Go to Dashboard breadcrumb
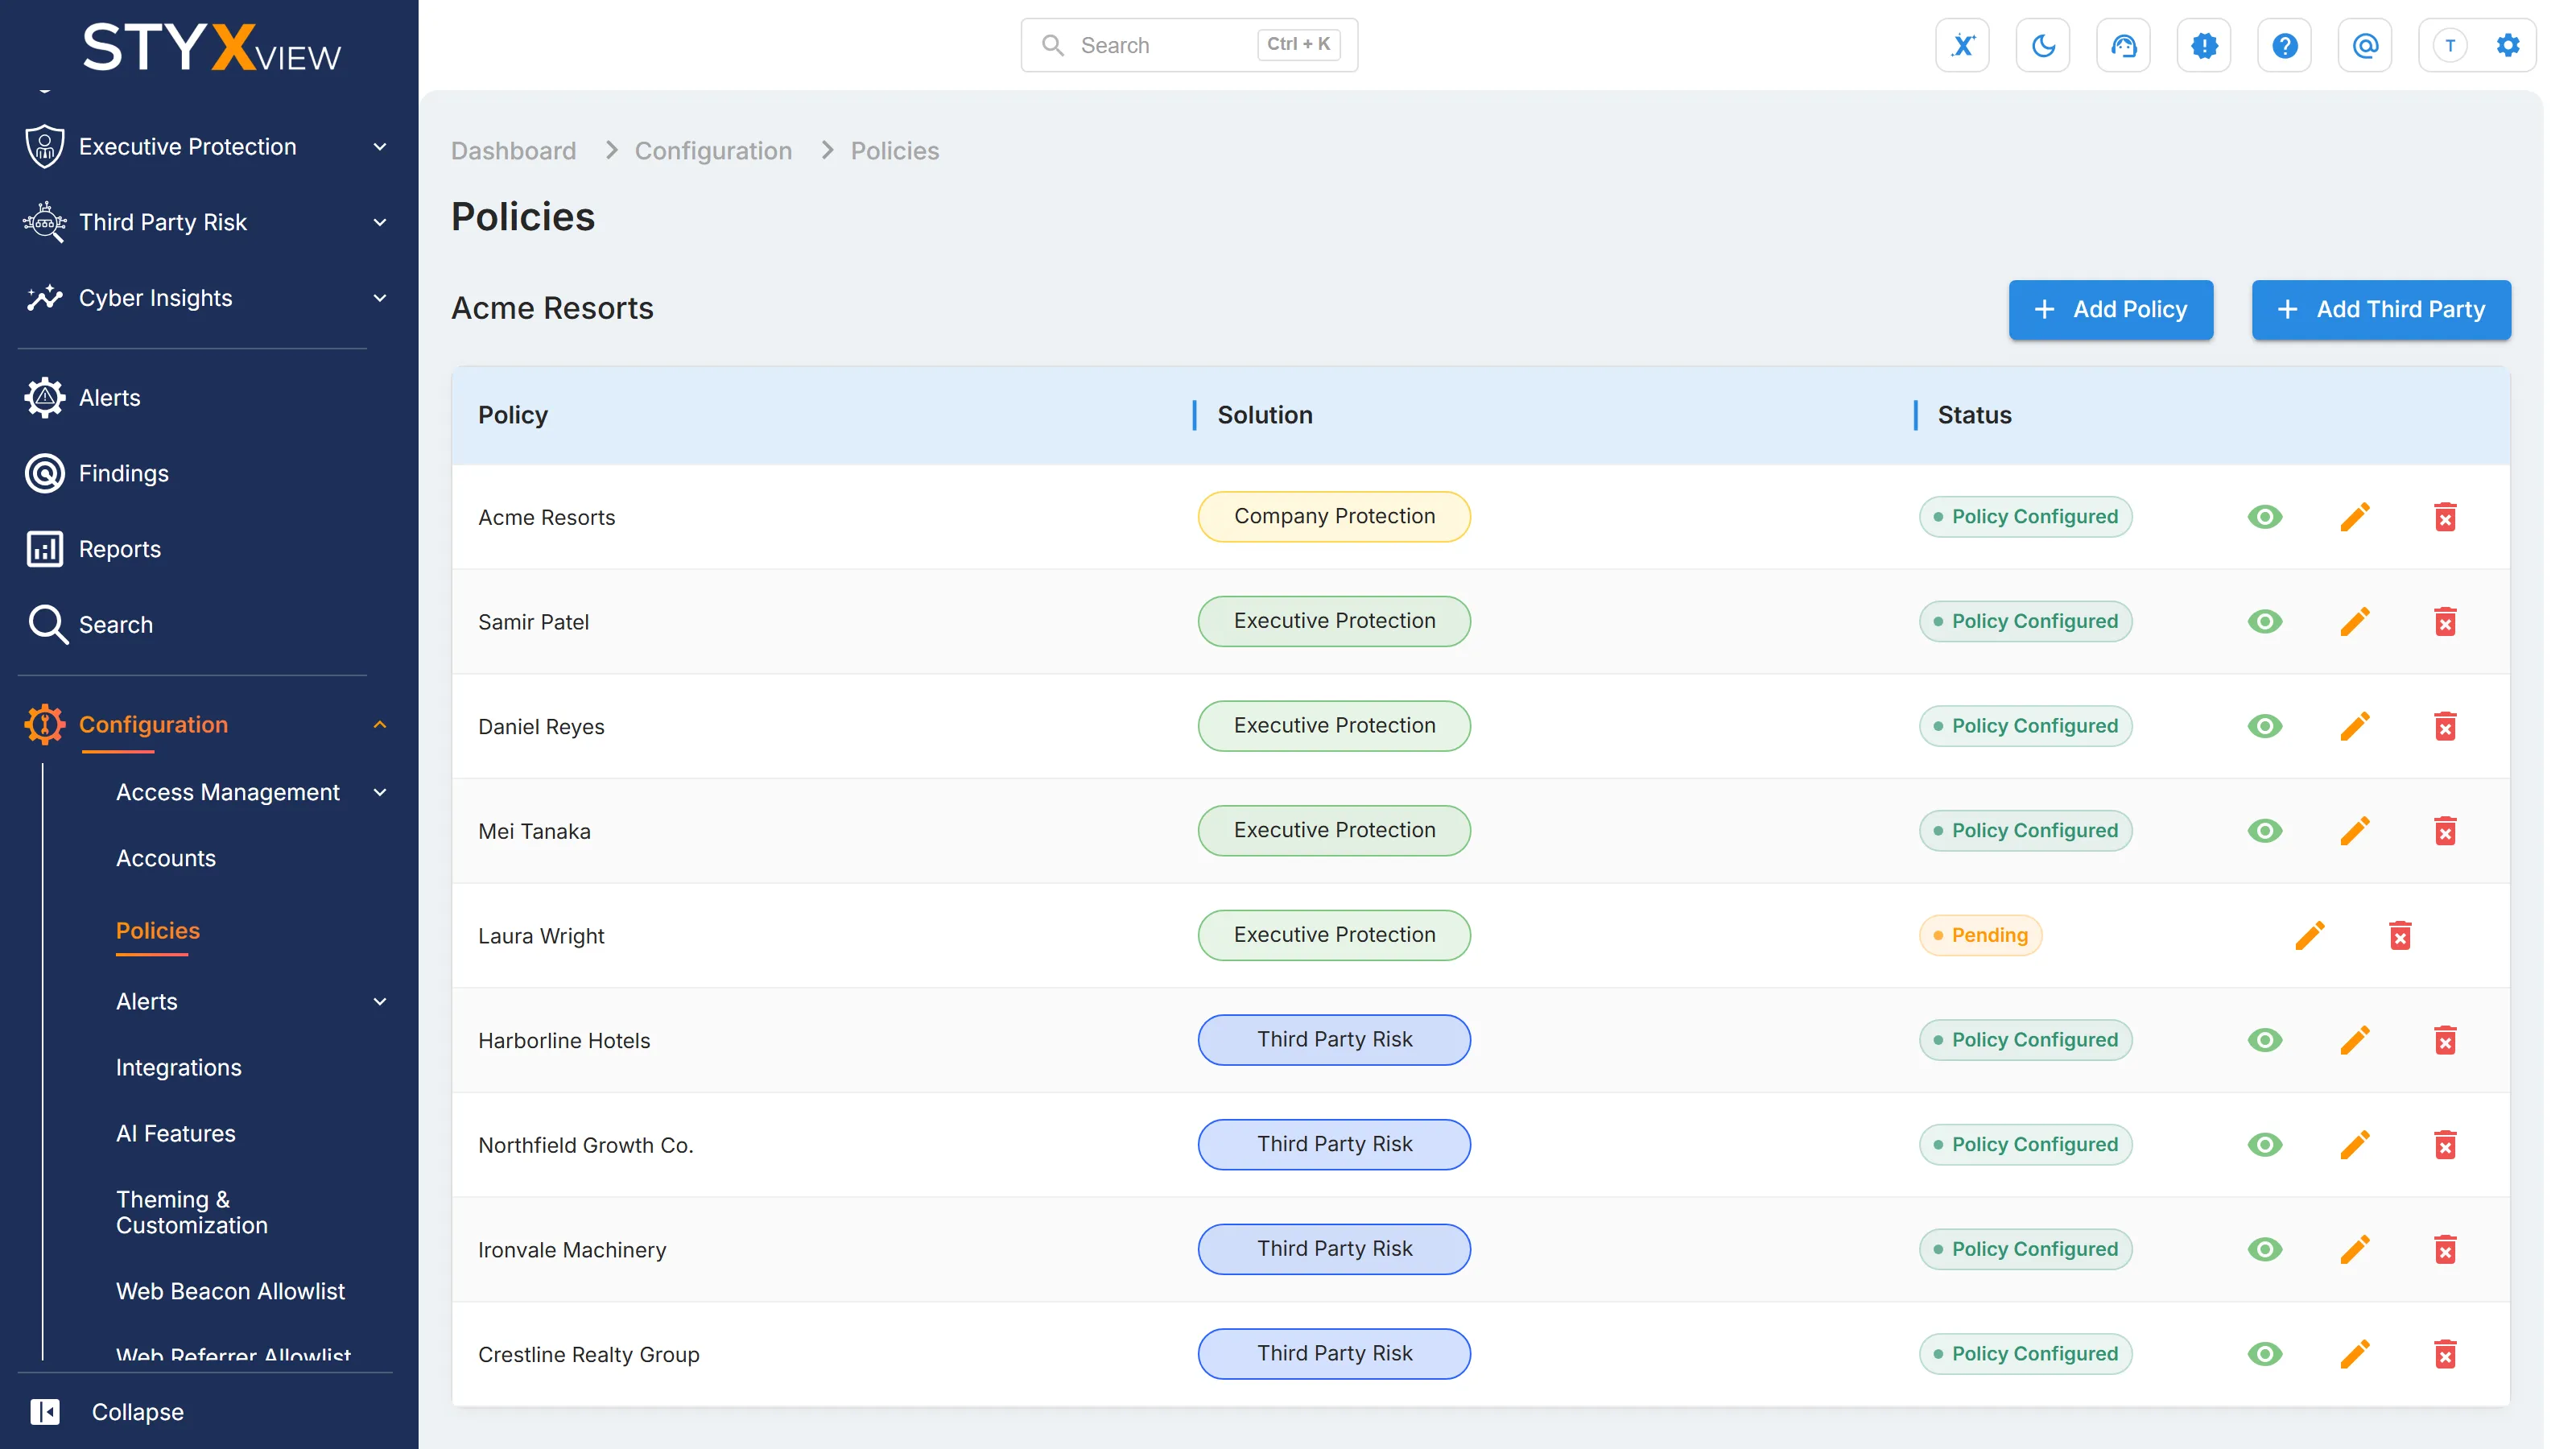The image size is (2576, 1449). (x=514, y=151)
